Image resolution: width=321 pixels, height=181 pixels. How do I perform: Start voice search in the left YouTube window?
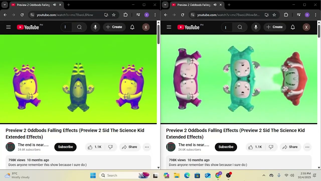pos(95,27)
